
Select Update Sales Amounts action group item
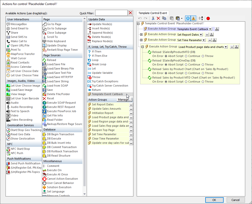(x=106, y=109)
